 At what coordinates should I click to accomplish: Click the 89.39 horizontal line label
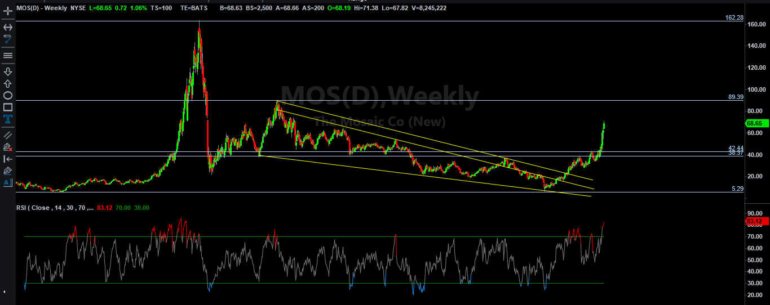tap(736, 97)
